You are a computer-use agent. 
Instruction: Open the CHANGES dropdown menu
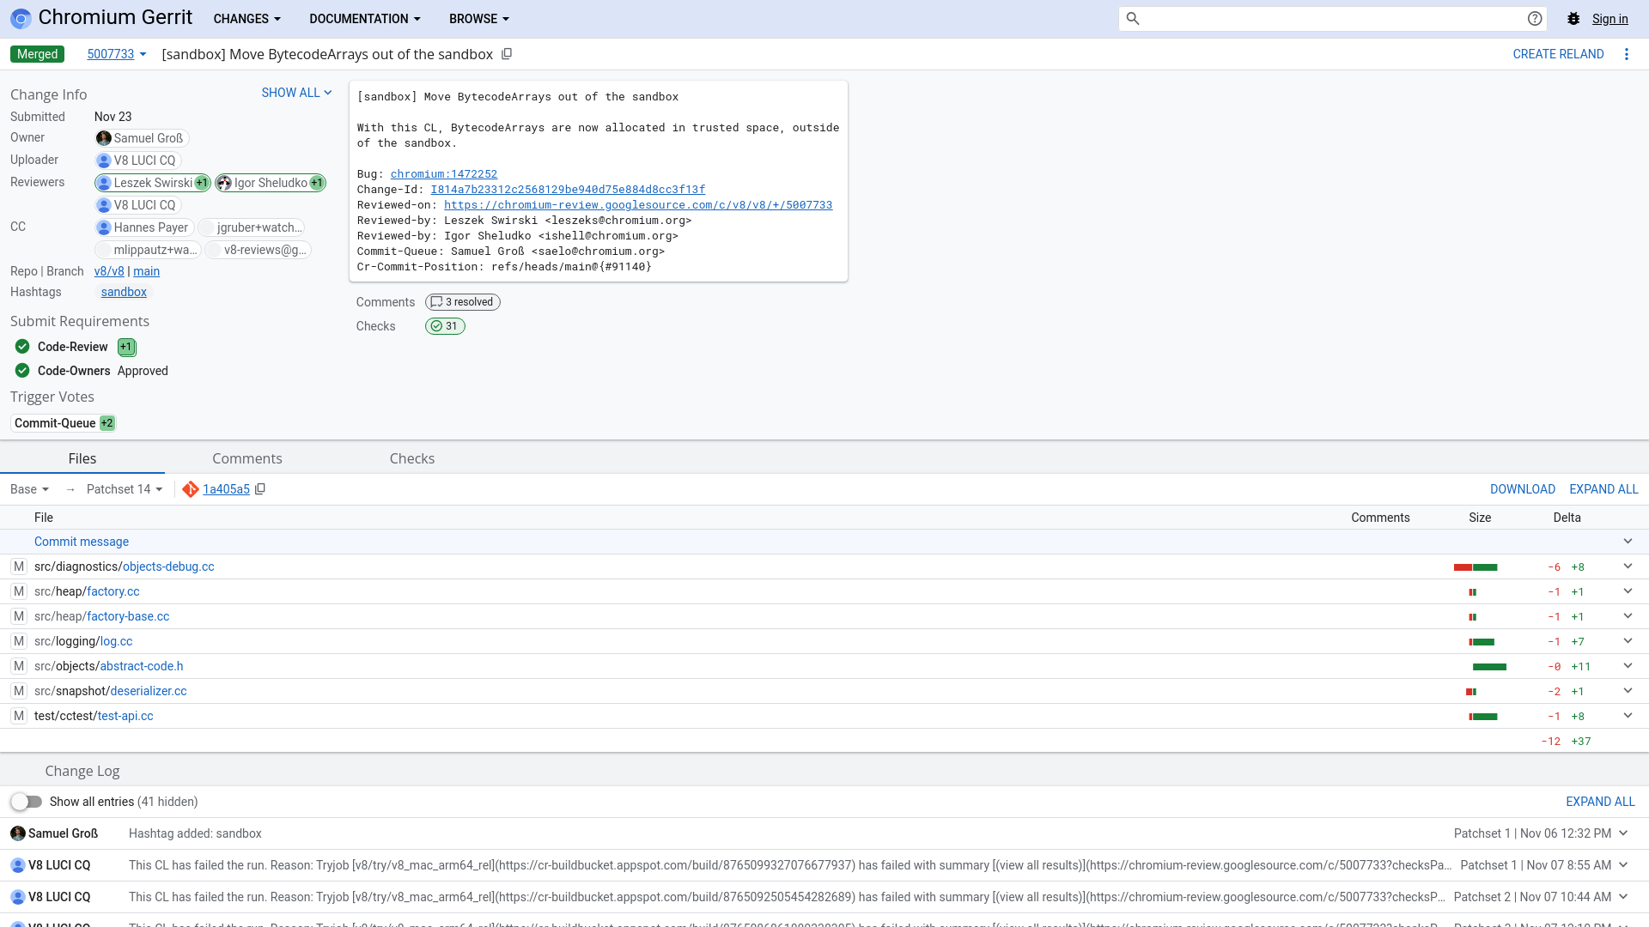click(x=246, y=18)
